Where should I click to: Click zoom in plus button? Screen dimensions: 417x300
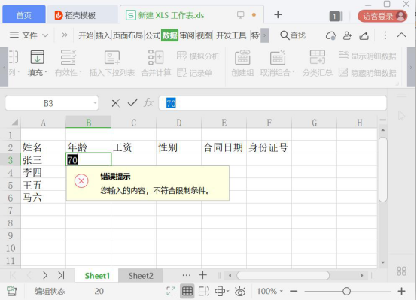[402, 292]
